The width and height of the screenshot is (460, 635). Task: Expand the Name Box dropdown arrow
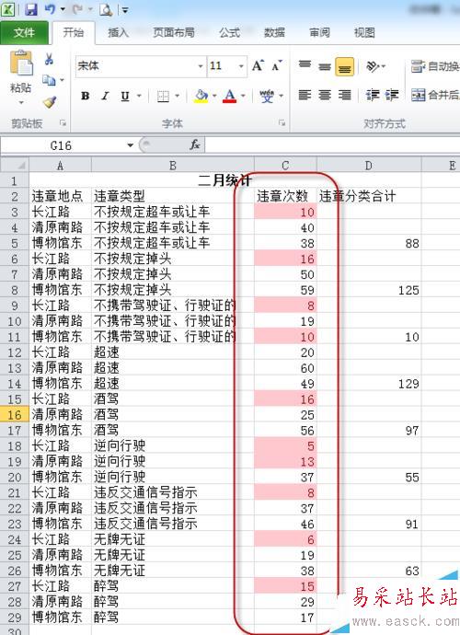(x=130, y=145)
